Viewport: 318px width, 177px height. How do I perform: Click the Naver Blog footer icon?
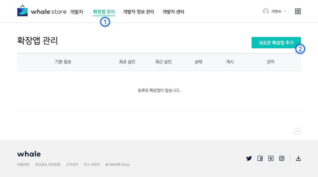point(271,158)
